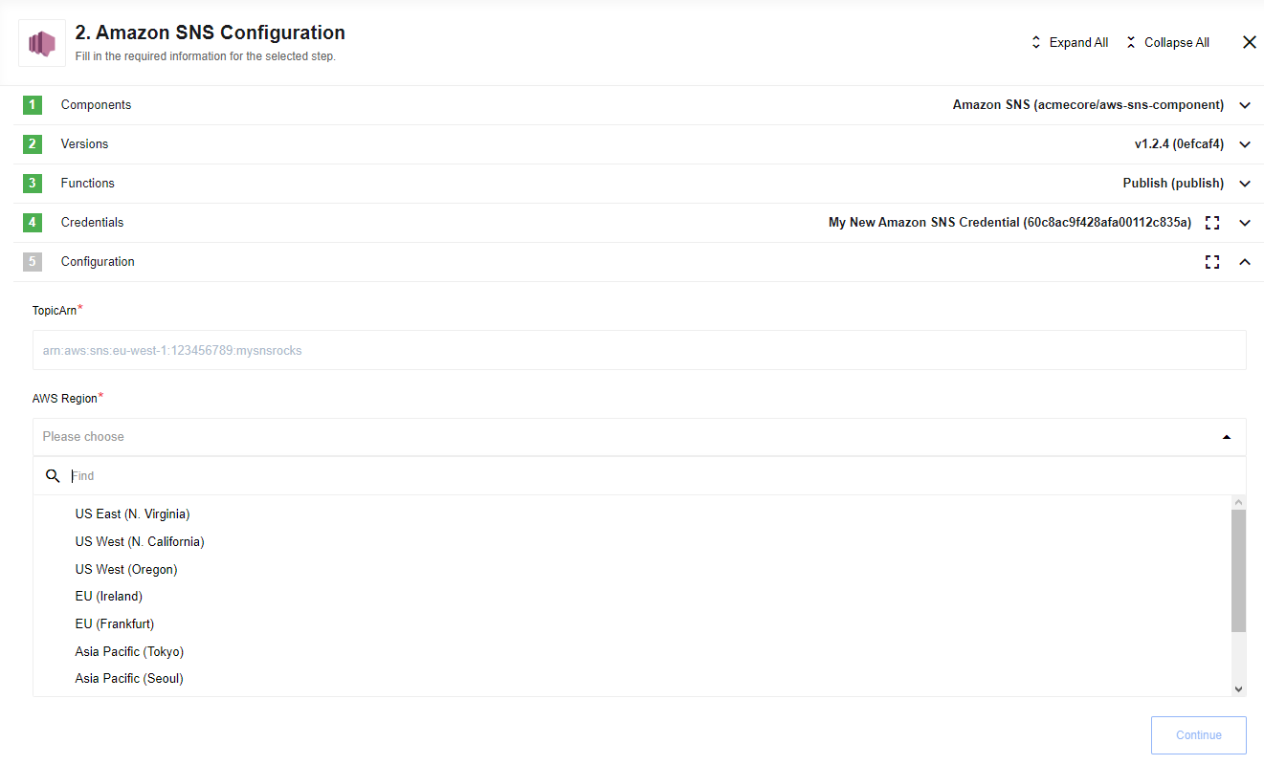The height and width of the screenshot is (765, 1264).
Task: Select US West (N. California) region
Action: click(140, 542)
